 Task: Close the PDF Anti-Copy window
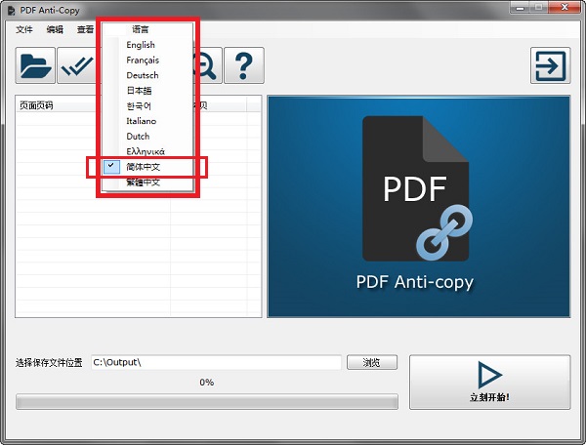tap(565, 8)
